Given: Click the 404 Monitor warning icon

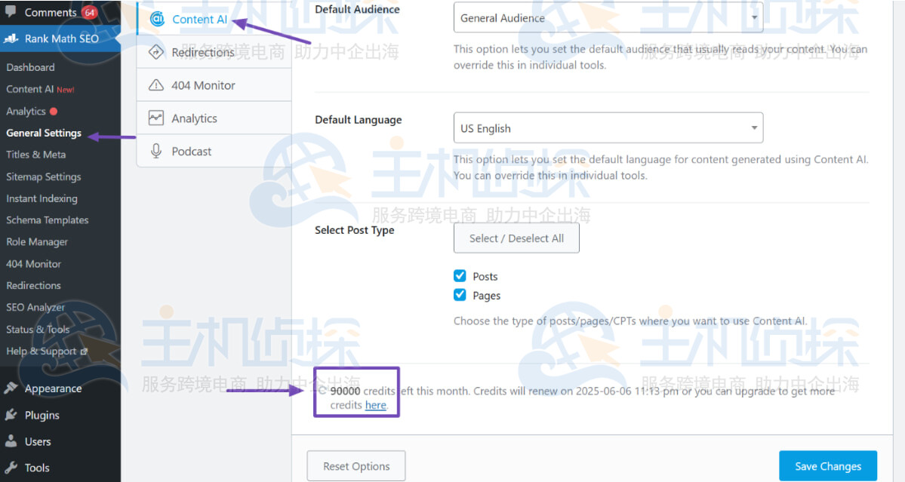Looking at the screenshot, I should [x=156, y=85].
